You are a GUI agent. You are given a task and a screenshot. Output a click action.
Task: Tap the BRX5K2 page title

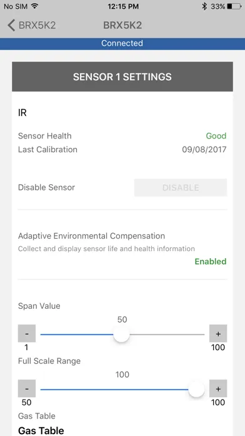pyautogui.click(x=122, y=25)
